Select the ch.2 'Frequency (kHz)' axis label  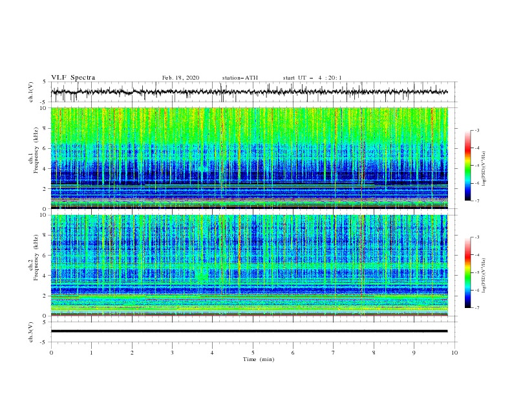36,258
